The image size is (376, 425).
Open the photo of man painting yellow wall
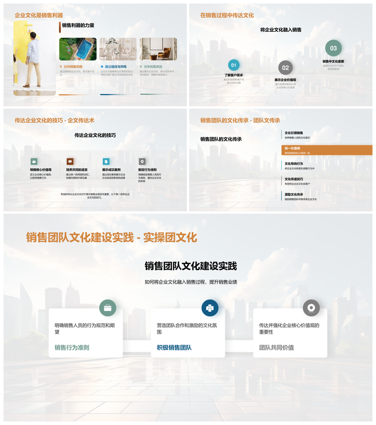point(34,58)
